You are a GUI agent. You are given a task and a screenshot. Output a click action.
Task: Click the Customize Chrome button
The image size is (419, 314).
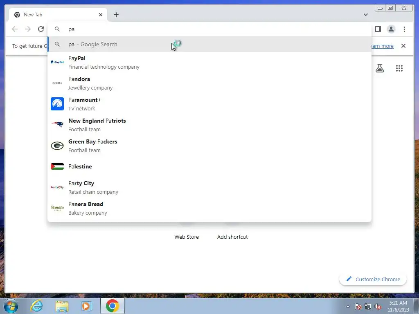373,279
